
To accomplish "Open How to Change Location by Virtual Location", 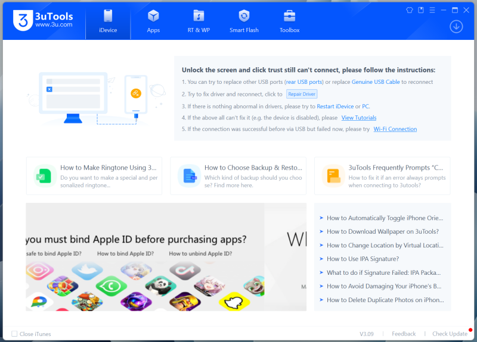I will point(385,245).
